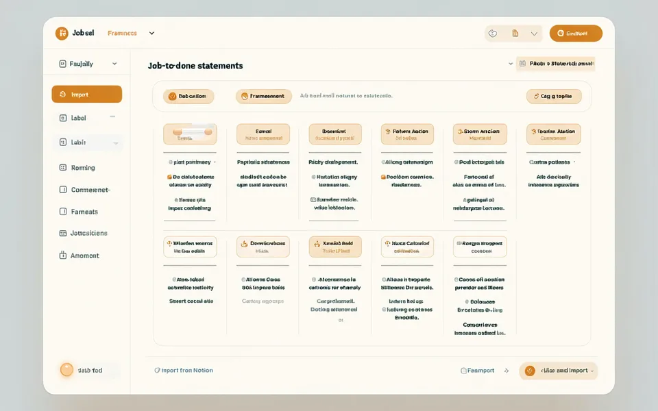658x411 pixels.
Task: Click the Faujally sidebar icon
Action: (62, 64)
